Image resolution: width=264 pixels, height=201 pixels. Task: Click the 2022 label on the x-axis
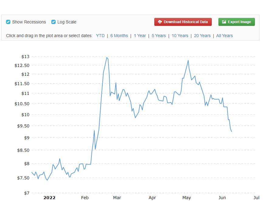[49, 198]
